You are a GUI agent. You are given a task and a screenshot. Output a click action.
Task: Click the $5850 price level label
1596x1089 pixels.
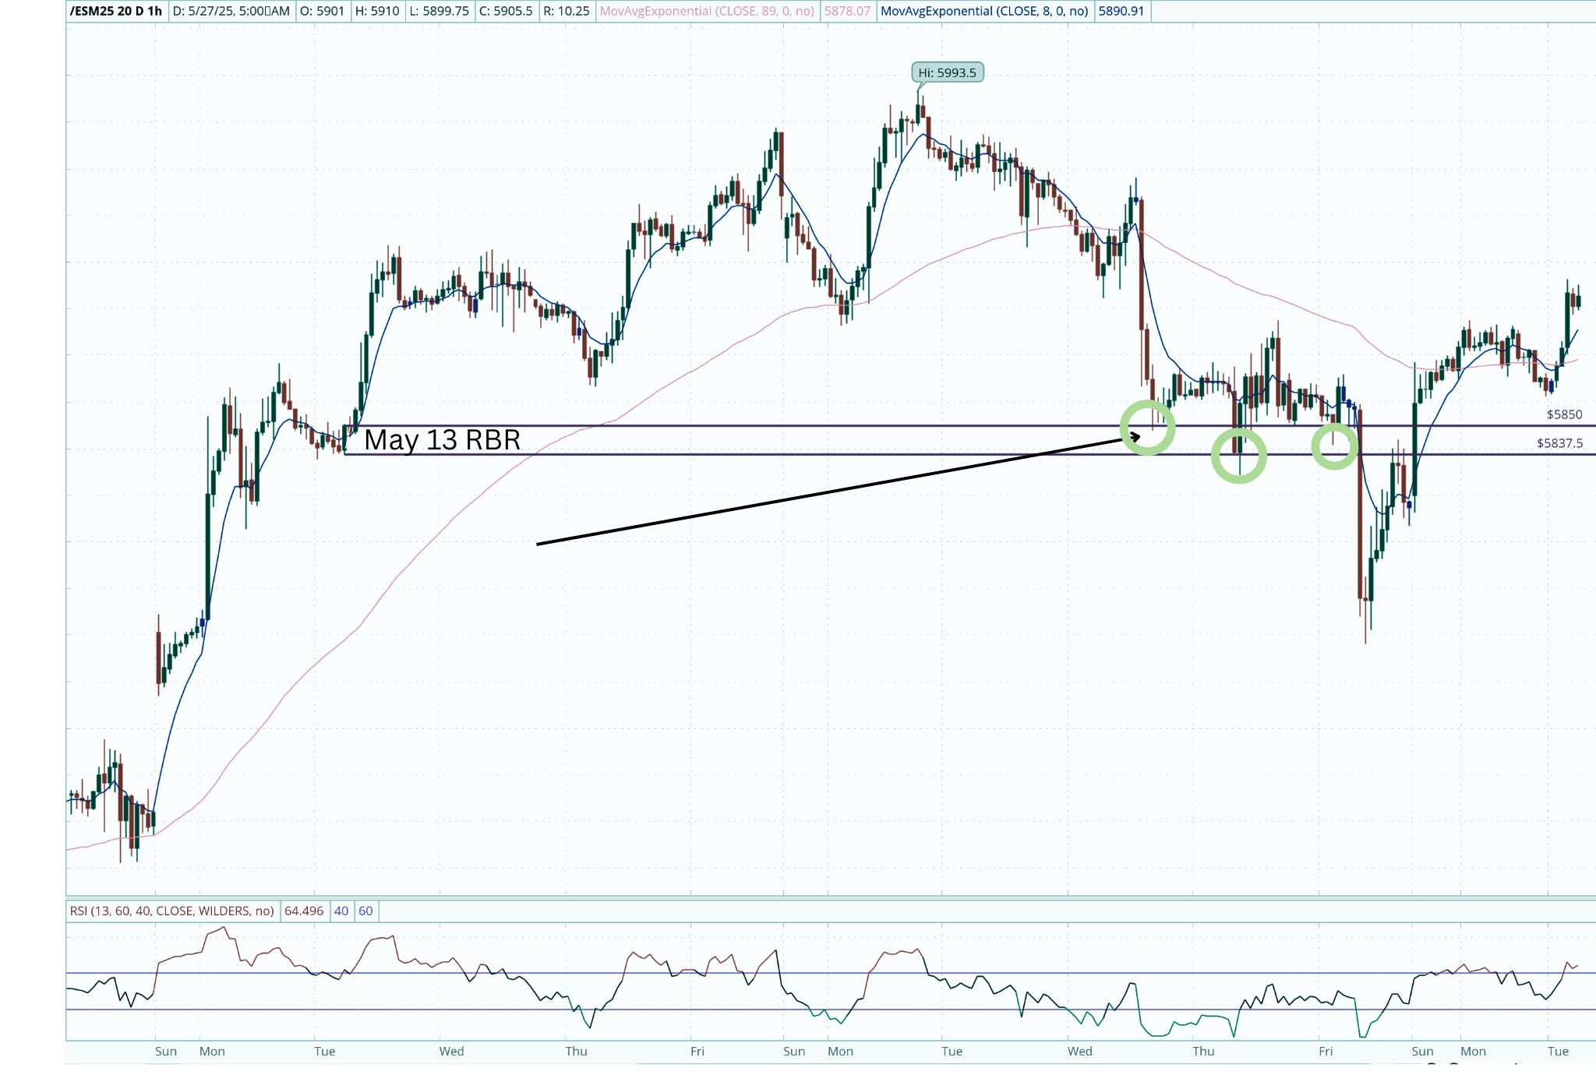pyautogui.click(x=1564, y=414)
